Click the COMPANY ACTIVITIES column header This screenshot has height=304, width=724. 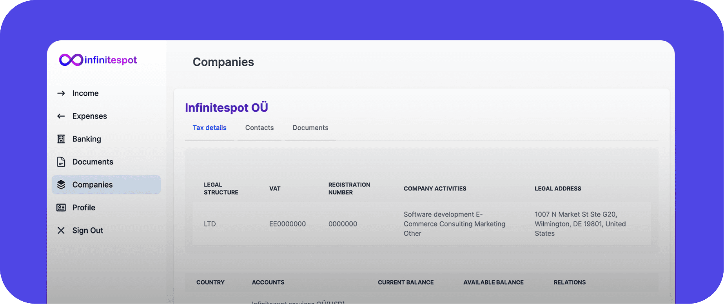coord(435,188)
